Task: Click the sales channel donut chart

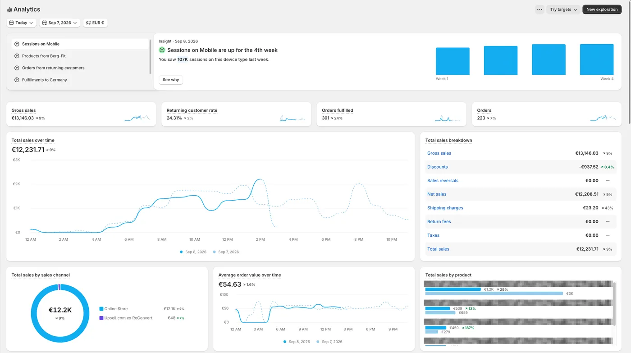Action: coord(60,313)
